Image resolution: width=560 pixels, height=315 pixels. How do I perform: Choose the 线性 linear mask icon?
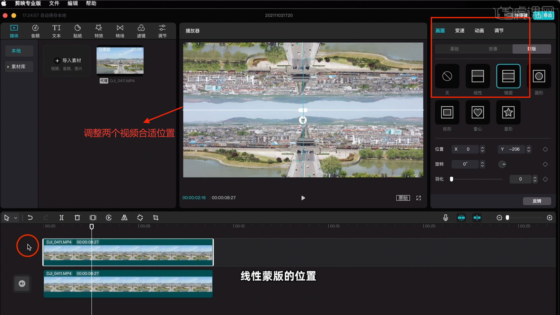[x=477, y=76]
